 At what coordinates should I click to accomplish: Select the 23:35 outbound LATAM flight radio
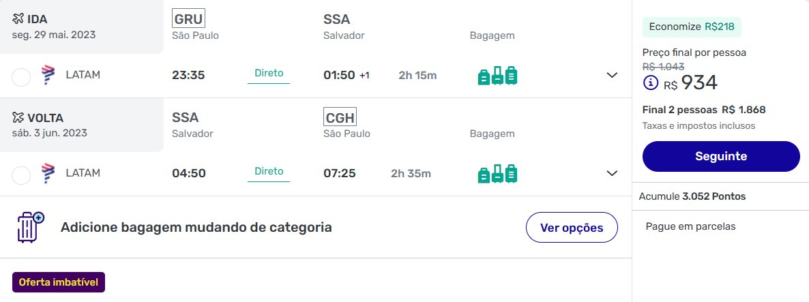pyautogui.click(x=21, y=77)
